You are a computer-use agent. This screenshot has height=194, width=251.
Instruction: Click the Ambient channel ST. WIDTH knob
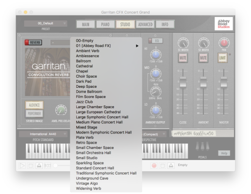point(203,43)
